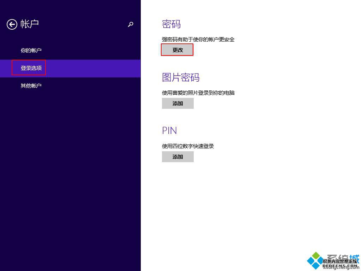Open the search magnifier icon in the sidebar
361x271 pixels.
[x=131, y=24]
